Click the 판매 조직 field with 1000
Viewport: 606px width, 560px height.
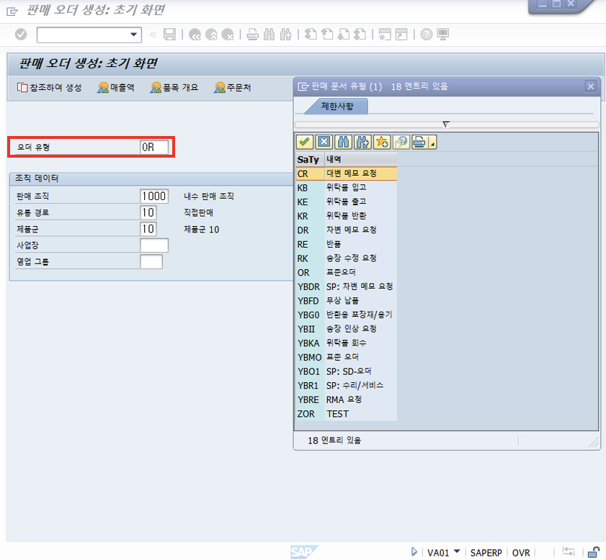(x=153, y=196)
